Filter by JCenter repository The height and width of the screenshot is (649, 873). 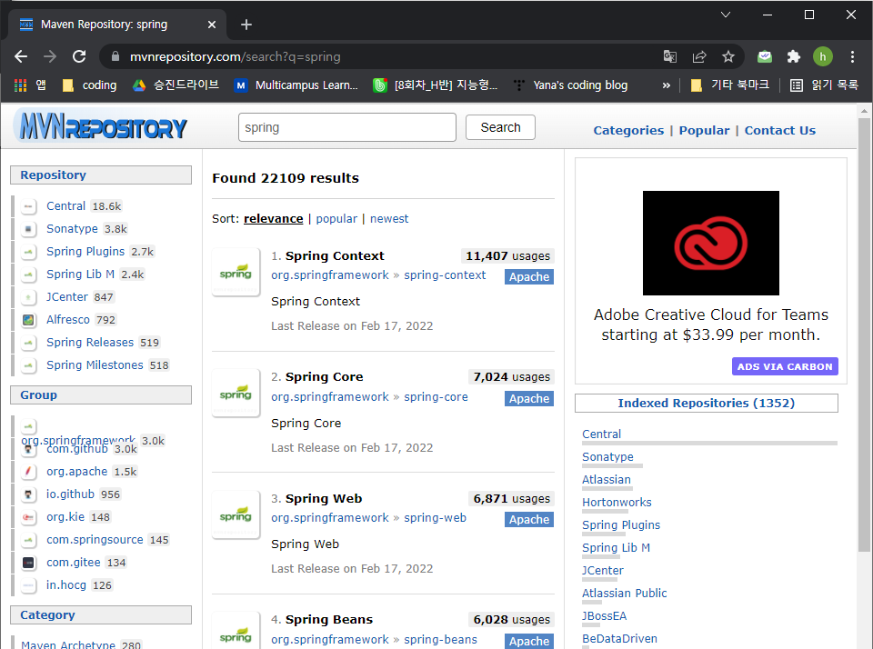point(66,297)
